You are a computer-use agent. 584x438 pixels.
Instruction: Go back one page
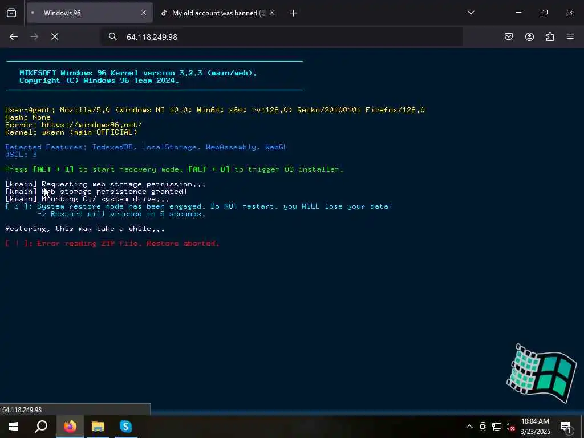14,36
